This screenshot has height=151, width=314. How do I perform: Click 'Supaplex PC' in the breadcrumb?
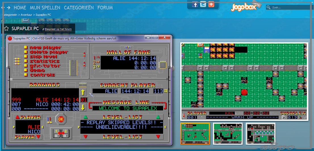pyautogui.click(x=43, y=15)
